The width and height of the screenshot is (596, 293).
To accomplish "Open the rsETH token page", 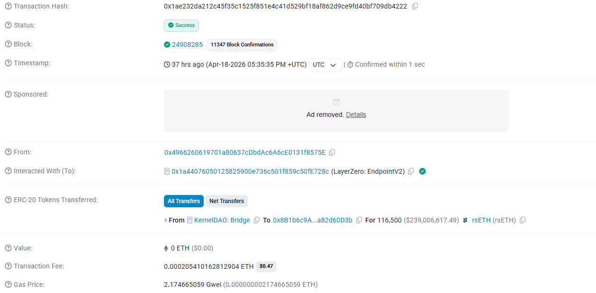I will (481, 220).
